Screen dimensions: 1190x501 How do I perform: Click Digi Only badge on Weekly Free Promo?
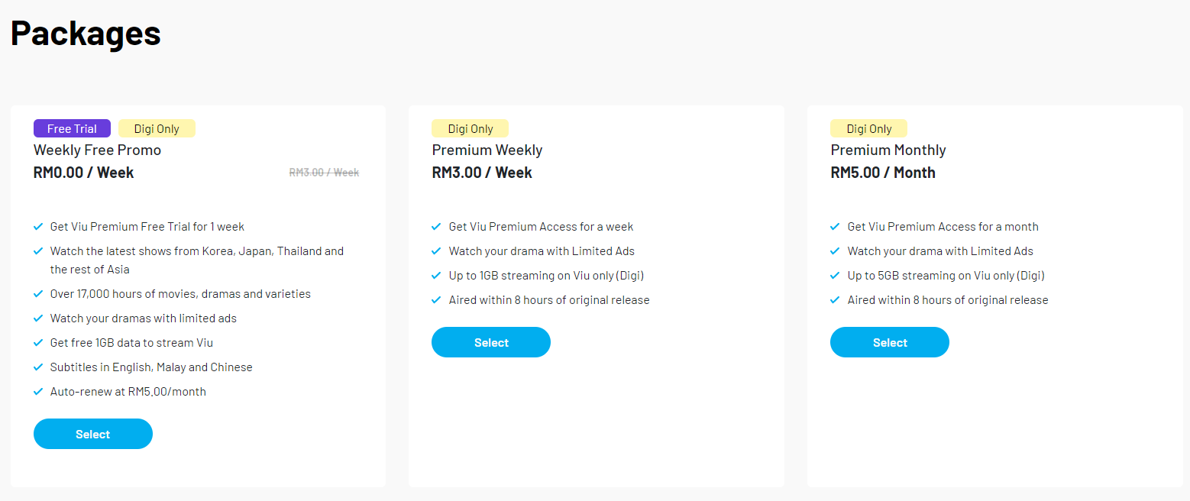click(157, 128)
